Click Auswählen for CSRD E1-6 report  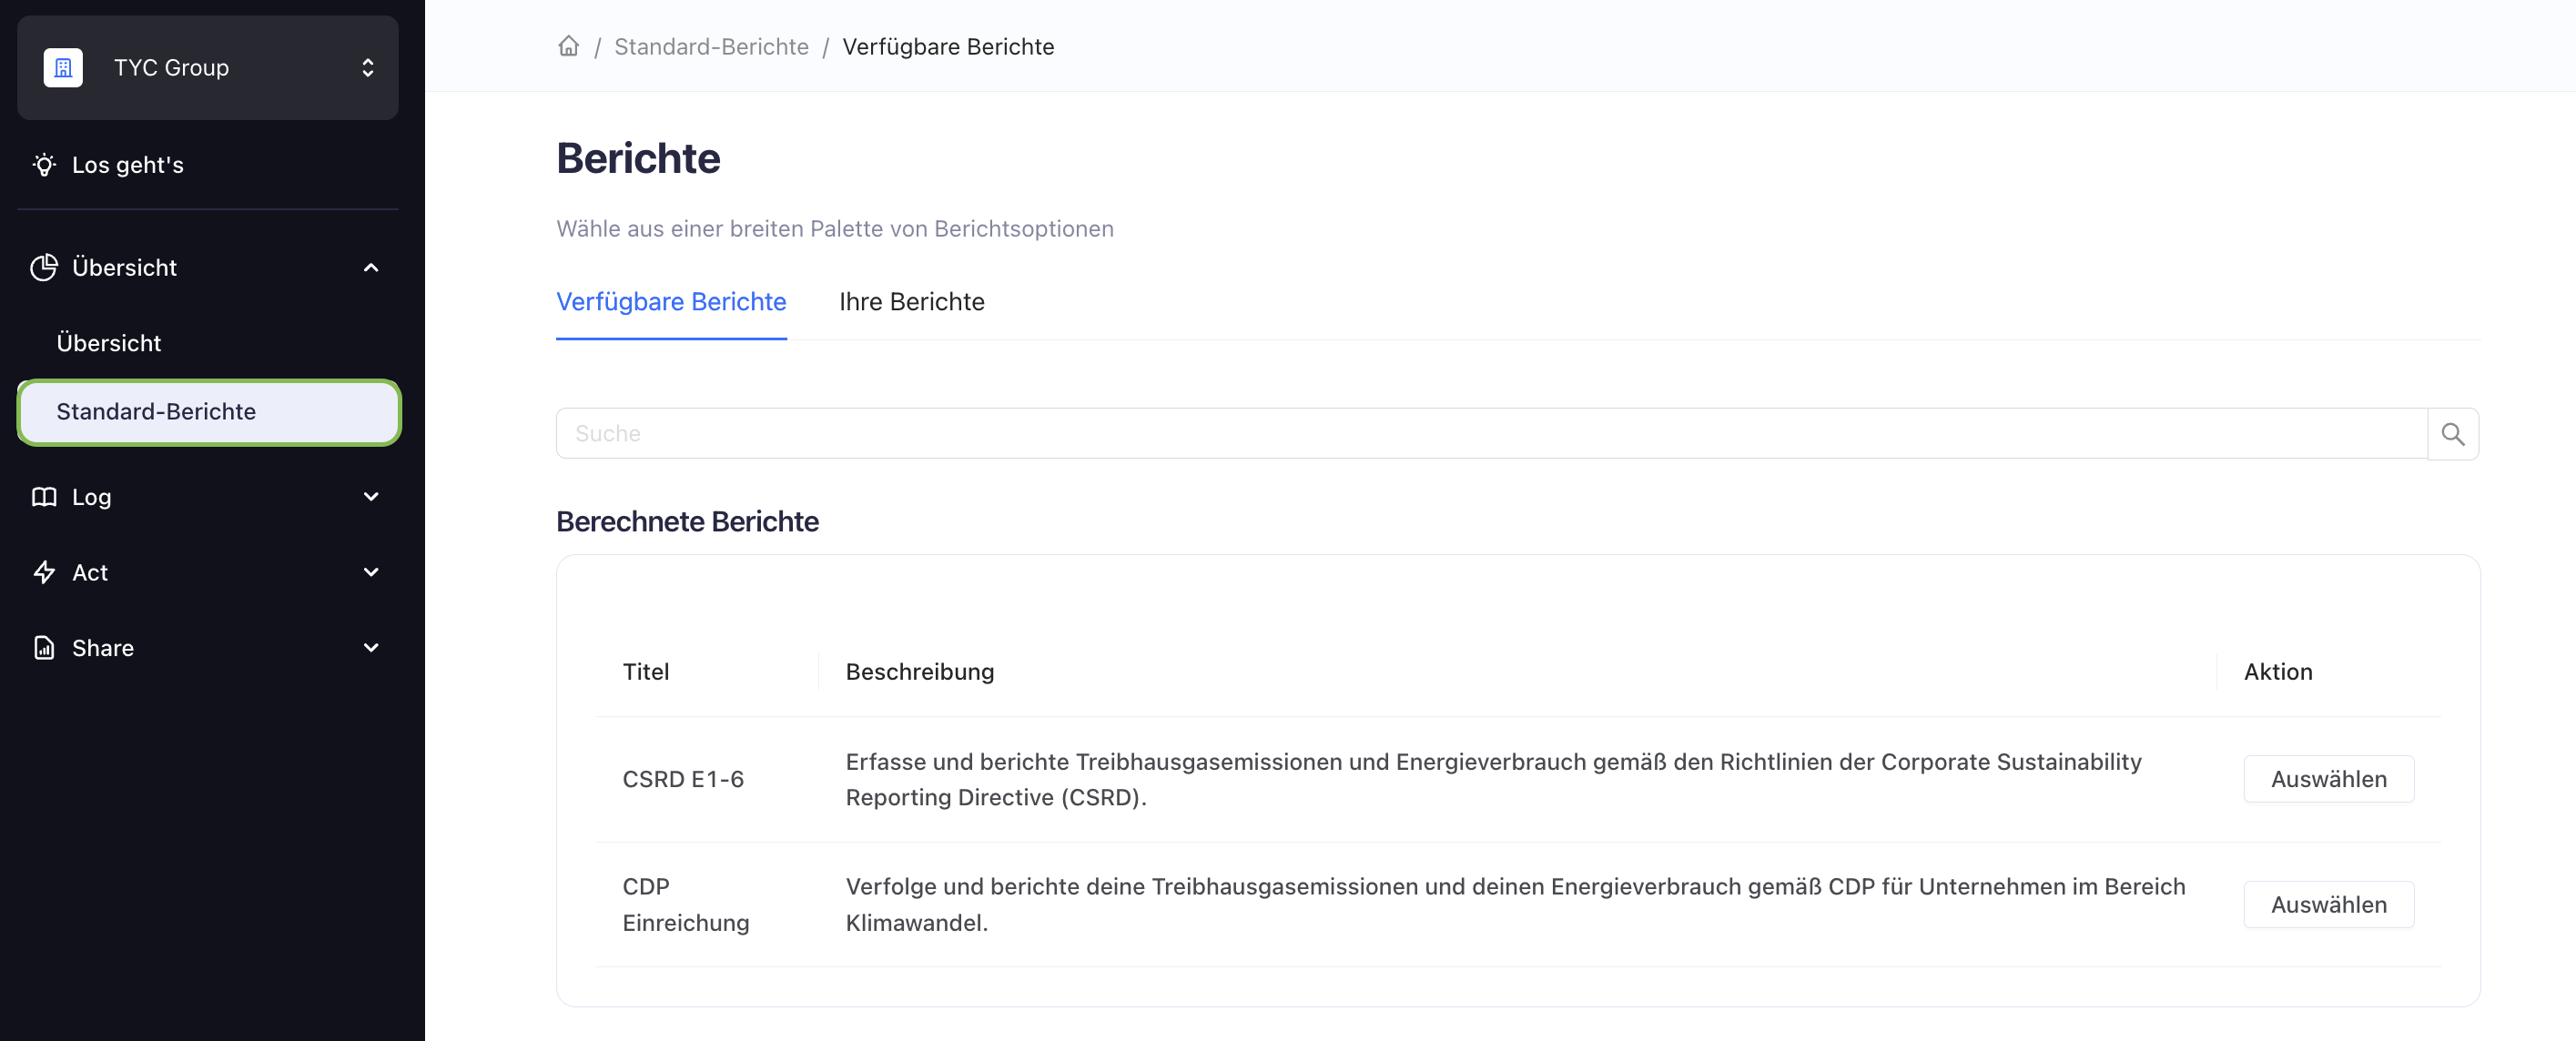2328,779
